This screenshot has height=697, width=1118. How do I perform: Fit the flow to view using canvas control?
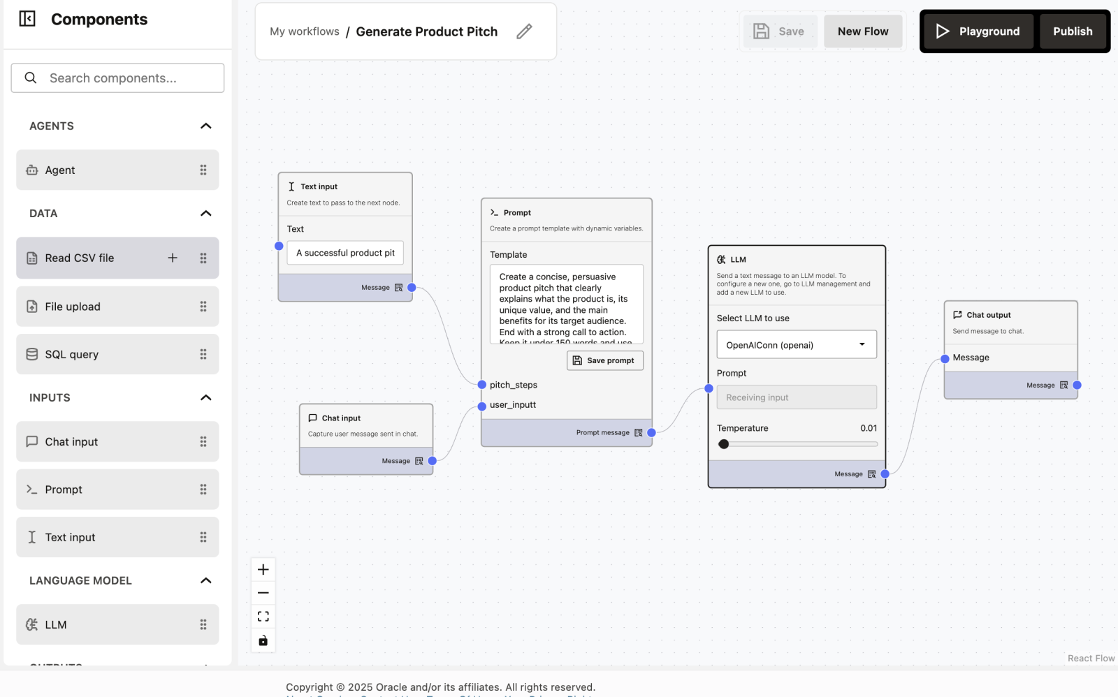[x=263, y=615]
